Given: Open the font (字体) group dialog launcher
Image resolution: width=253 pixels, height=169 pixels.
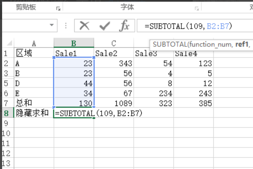Looking at the screenshot, I should (x=196, y=8).
